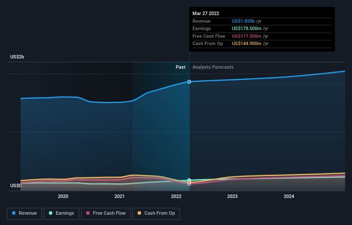The image size is (352, 225).
Task: Click the Earnings row label in tooltip
Action: point(202,28)
